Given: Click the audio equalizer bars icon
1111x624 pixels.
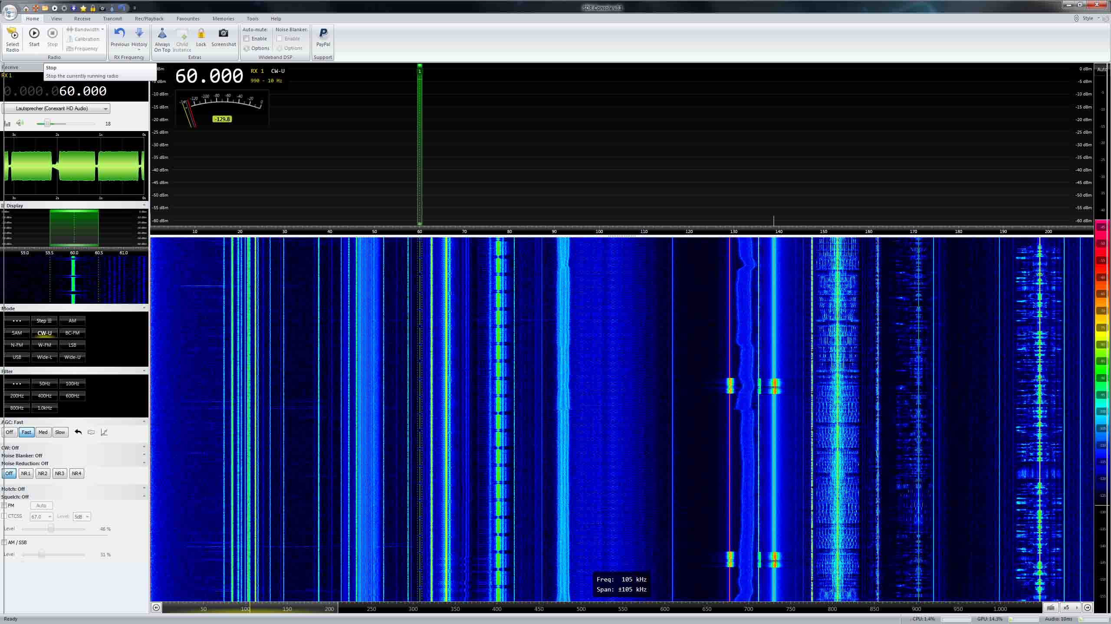Looking at the screenshot, I should tap(7, 124).
